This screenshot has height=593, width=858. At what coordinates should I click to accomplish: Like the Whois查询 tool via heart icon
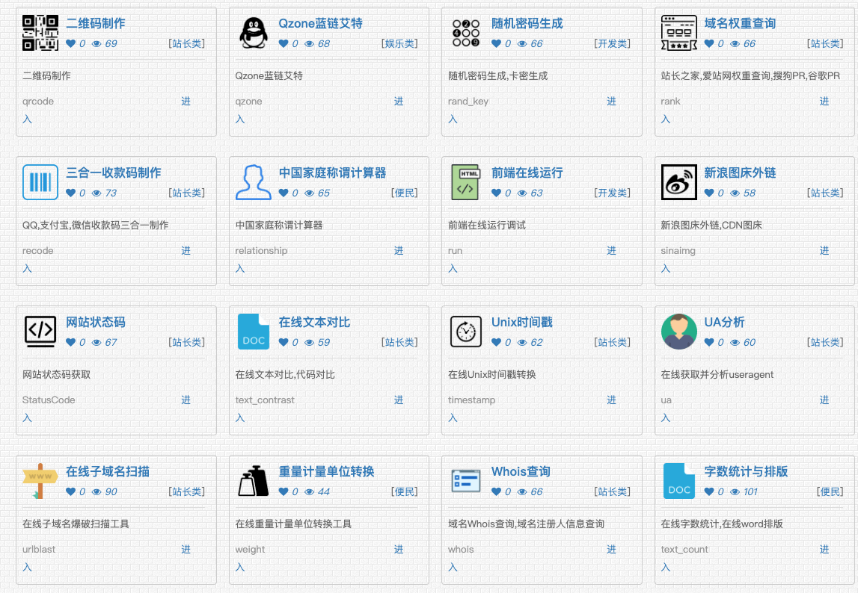pyautogui.click(x=496, y=492)
